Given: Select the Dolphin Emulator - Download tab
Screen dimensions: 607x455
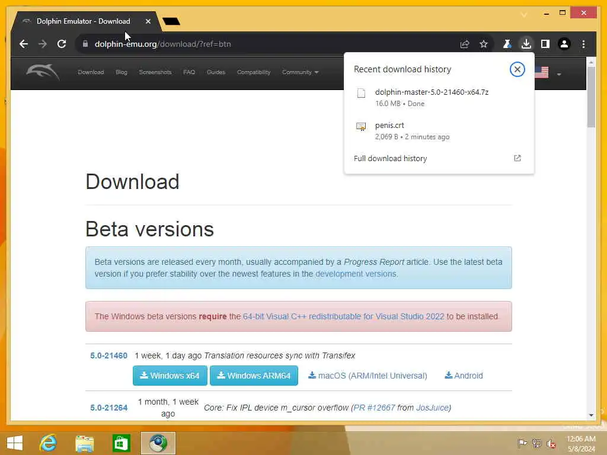Looking at the screenshot, I should 83,21.
